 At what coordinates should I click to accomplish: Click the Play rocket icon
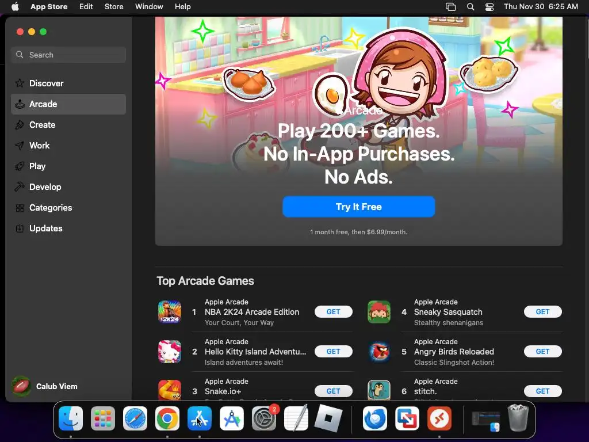click(x=20, y=166)
